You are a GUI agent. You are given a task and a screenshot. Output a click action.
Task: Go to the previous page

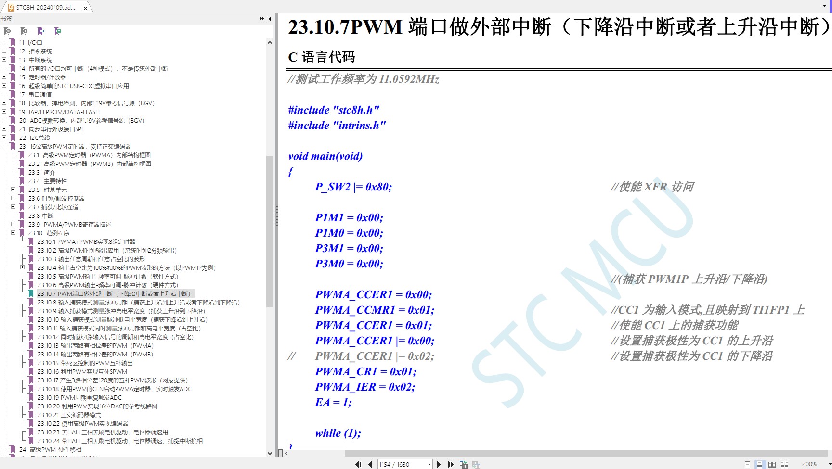370,464
